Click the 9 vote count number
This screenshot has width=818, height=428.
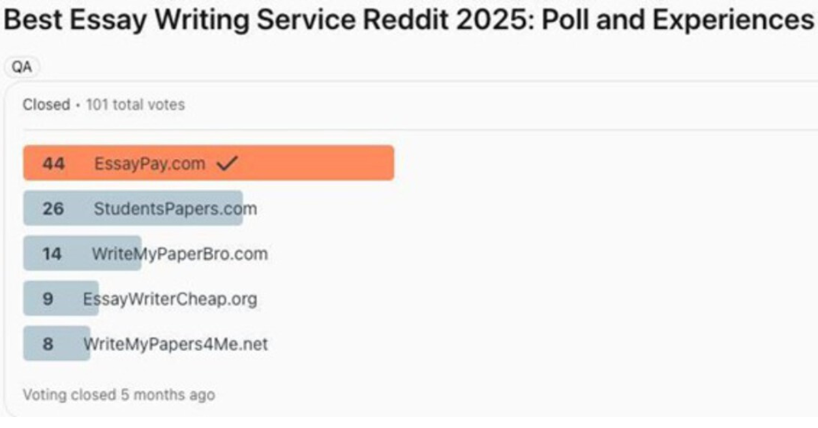coord(48,299)
